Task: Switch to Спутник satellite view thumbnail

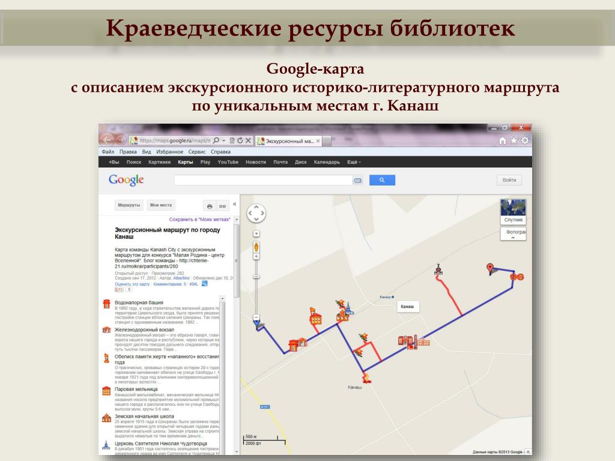Action: 514,212
